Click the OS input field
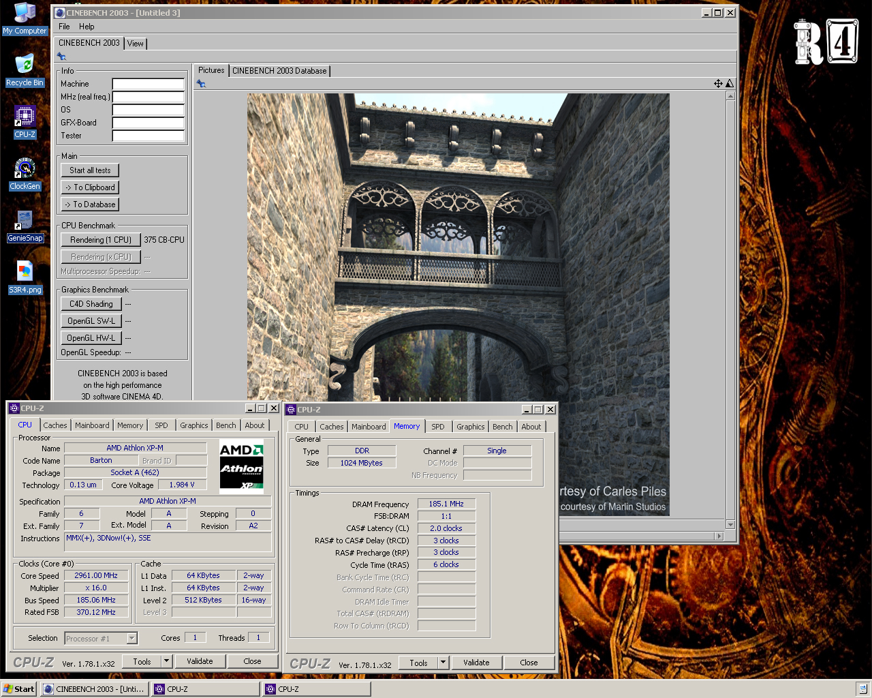 (149, 110)
